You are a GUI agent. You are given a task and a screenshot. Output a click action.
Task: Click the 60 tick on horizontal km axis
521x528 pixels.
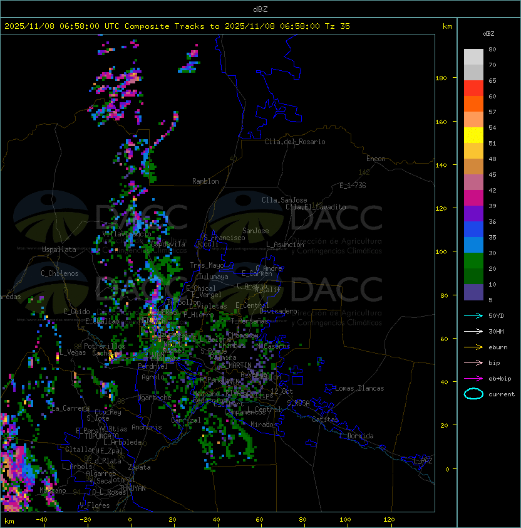pyautogui.click(x=259, y=520)
